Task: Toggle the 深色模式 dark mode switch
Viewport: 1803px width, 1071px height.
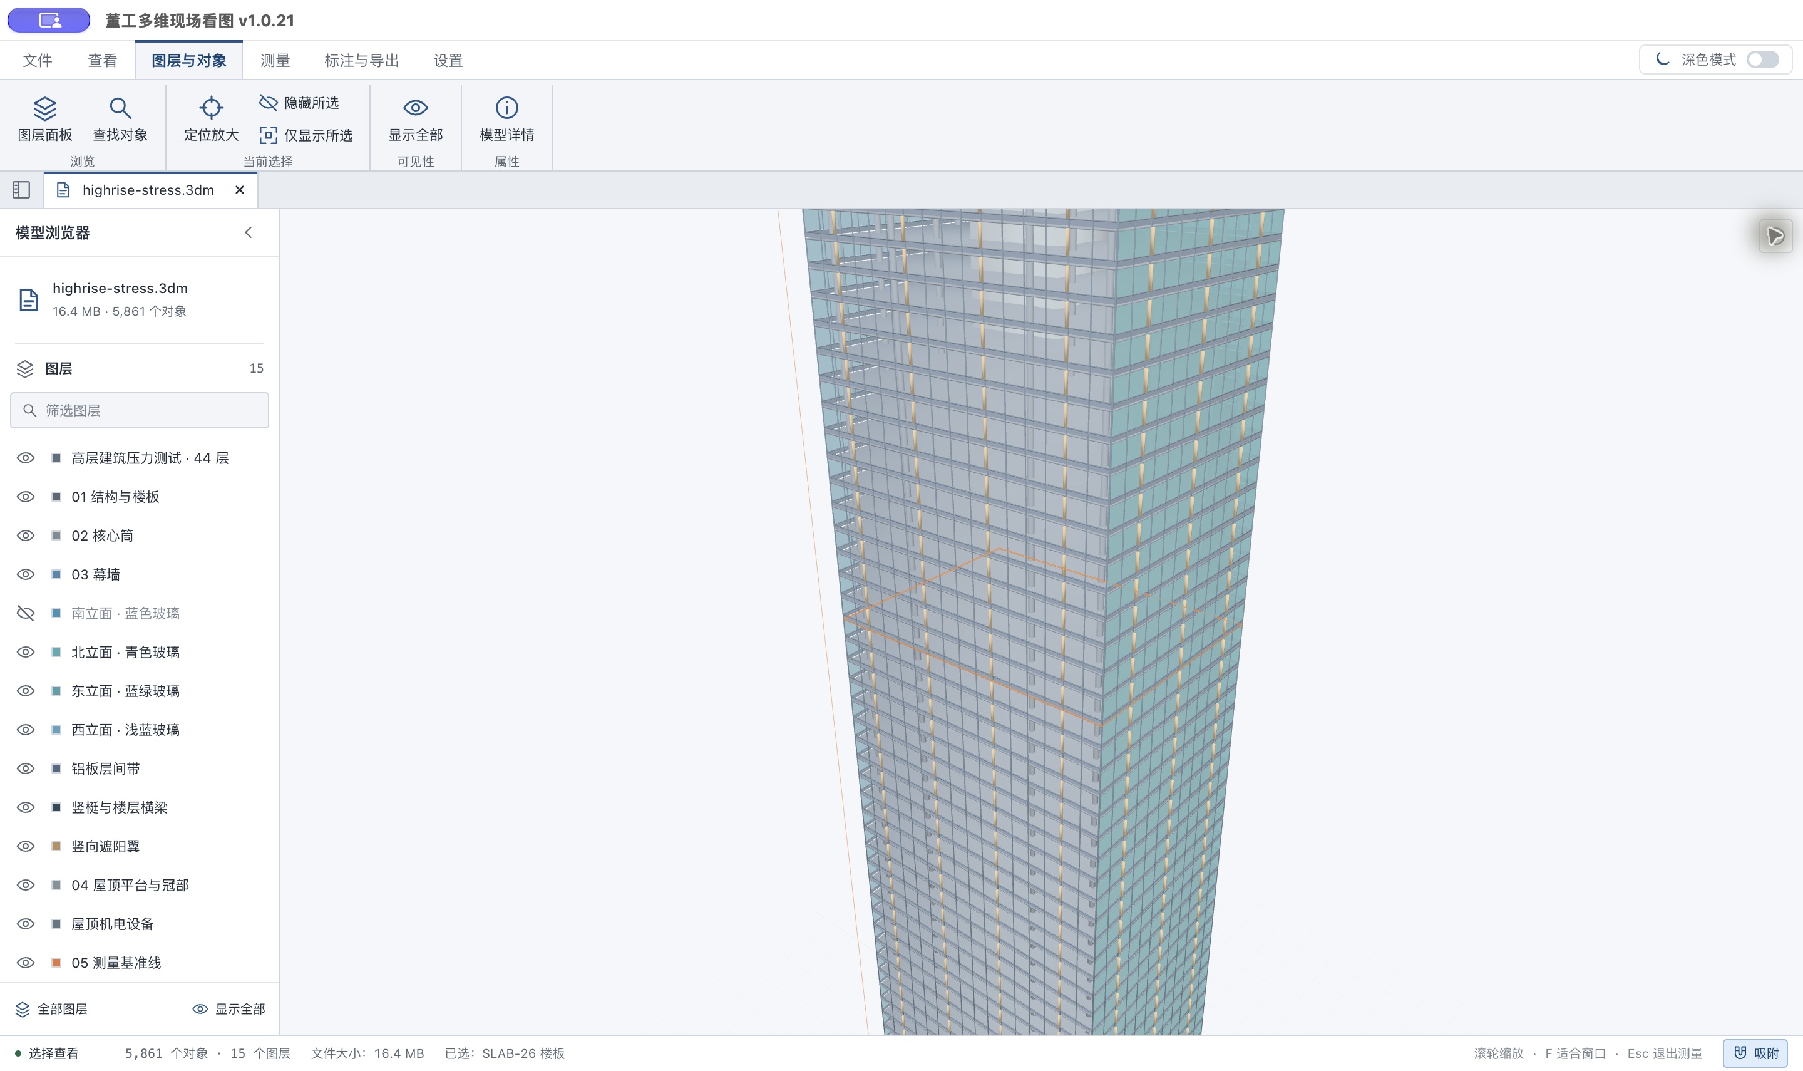Action: click(1762, 60)
